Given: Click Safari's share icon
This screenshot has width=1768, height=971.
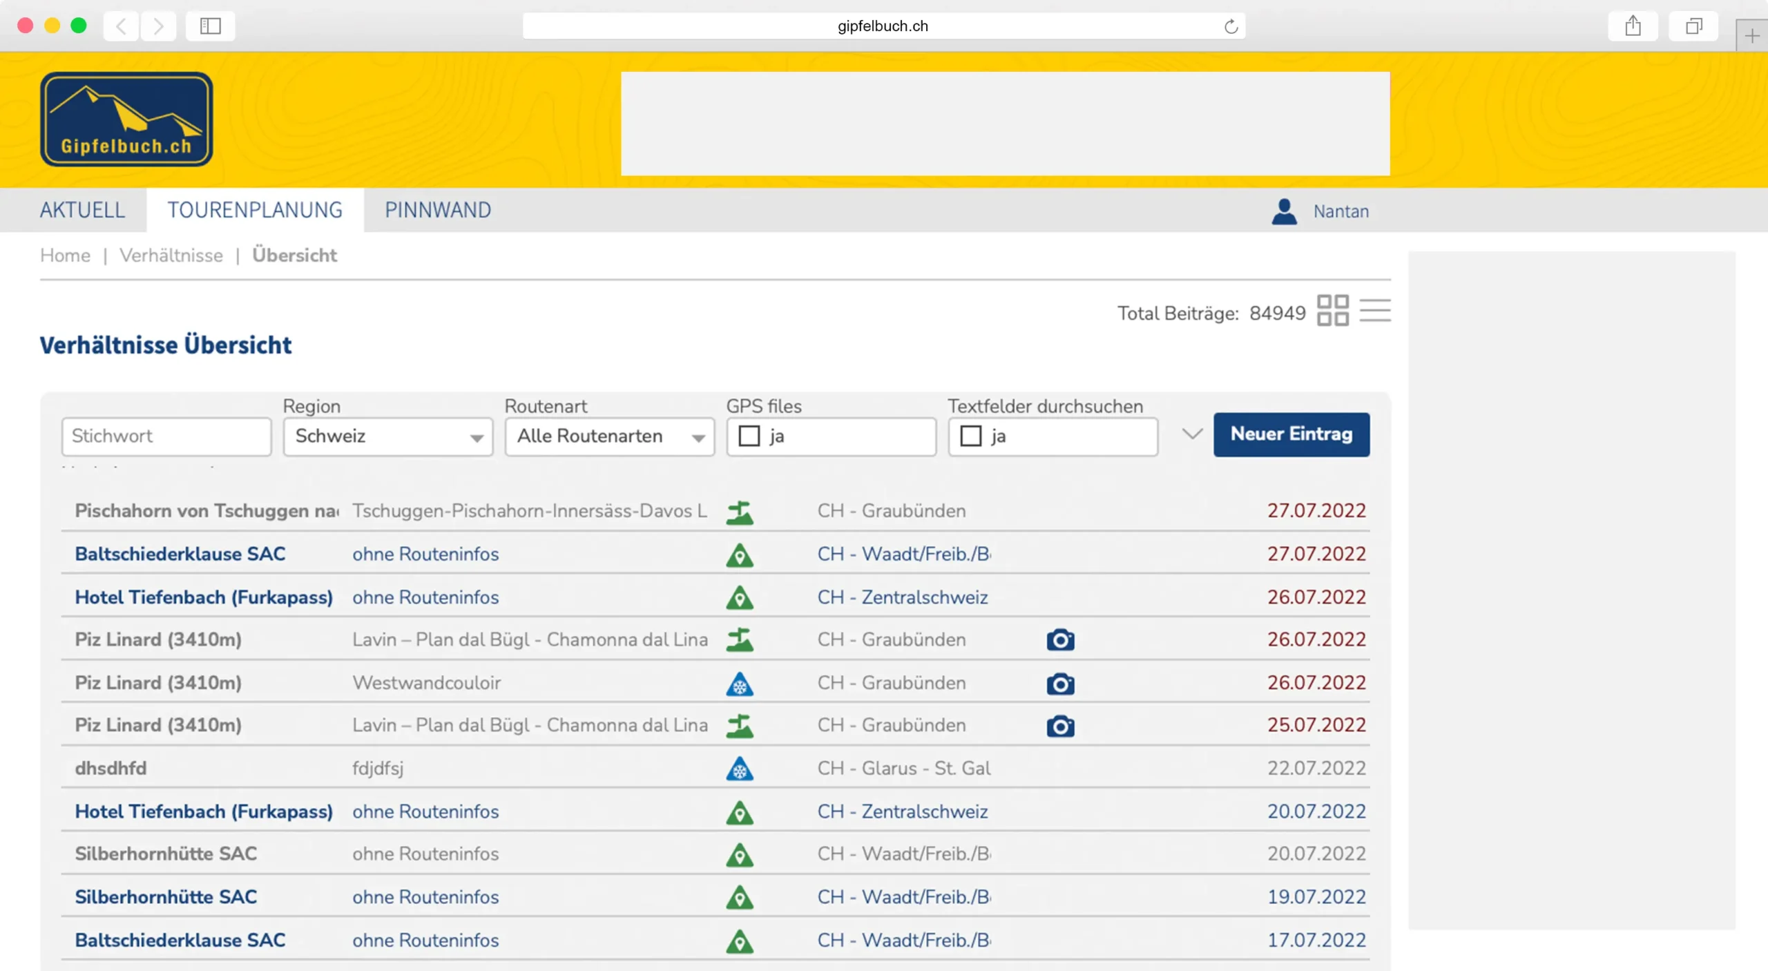Looking at the screenshot, I should (1633, 26).
